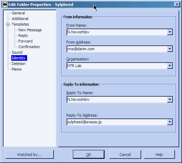Click the Cancel button
The image size is (182, 163).
click(125, 155)
